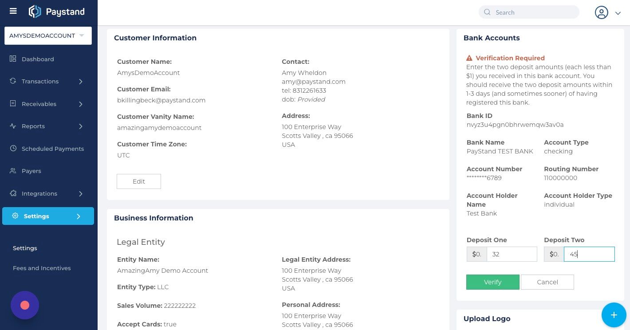Open Fees and Incentives submenu item
630x330 pixels.
pos(42,268)
